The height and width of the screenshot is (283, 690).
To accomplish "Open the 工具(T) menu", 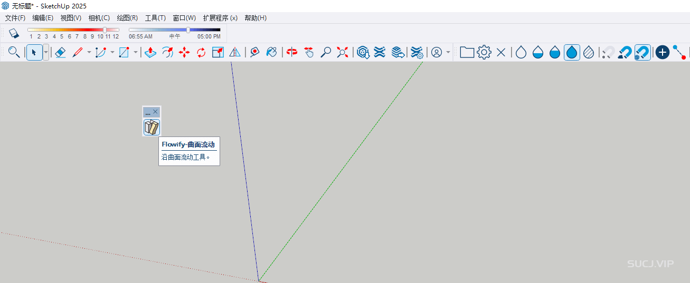I will pyautogui.click(x=155, y=18).
